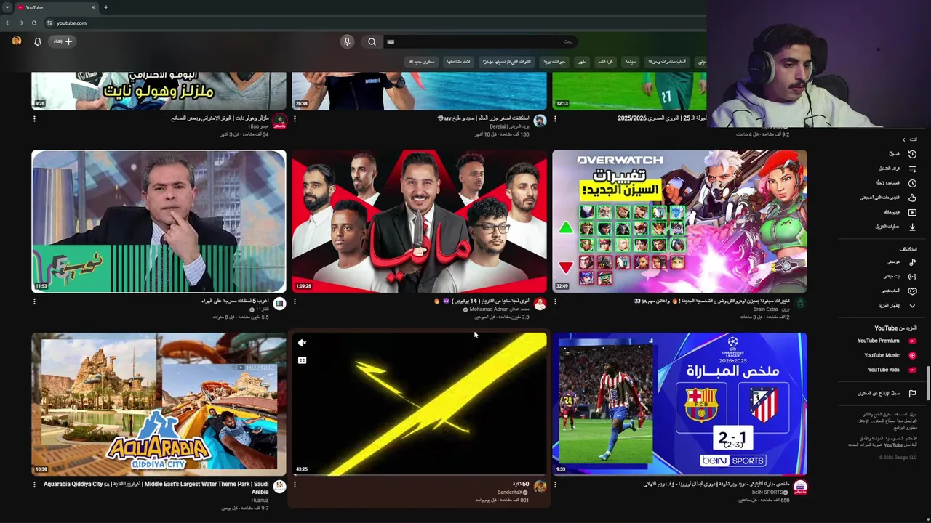Screen dimensions: 931x523
Task: Open the Hiso channel avatar
Action: (x=279, y=121)
